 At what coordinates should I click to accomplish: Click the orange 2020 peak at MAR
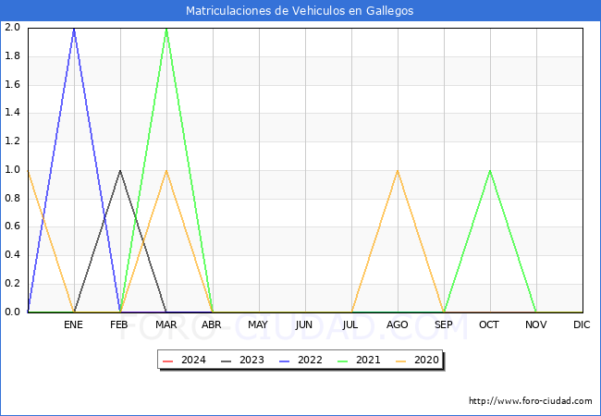pos(166,171)
